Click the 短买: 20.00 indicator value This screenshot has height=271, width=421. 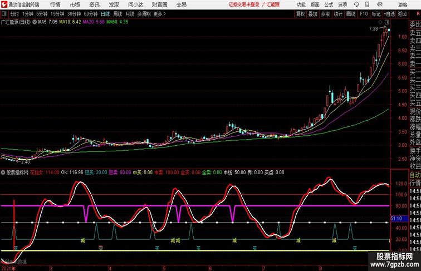pyautogui.click(x=96, y=173)
